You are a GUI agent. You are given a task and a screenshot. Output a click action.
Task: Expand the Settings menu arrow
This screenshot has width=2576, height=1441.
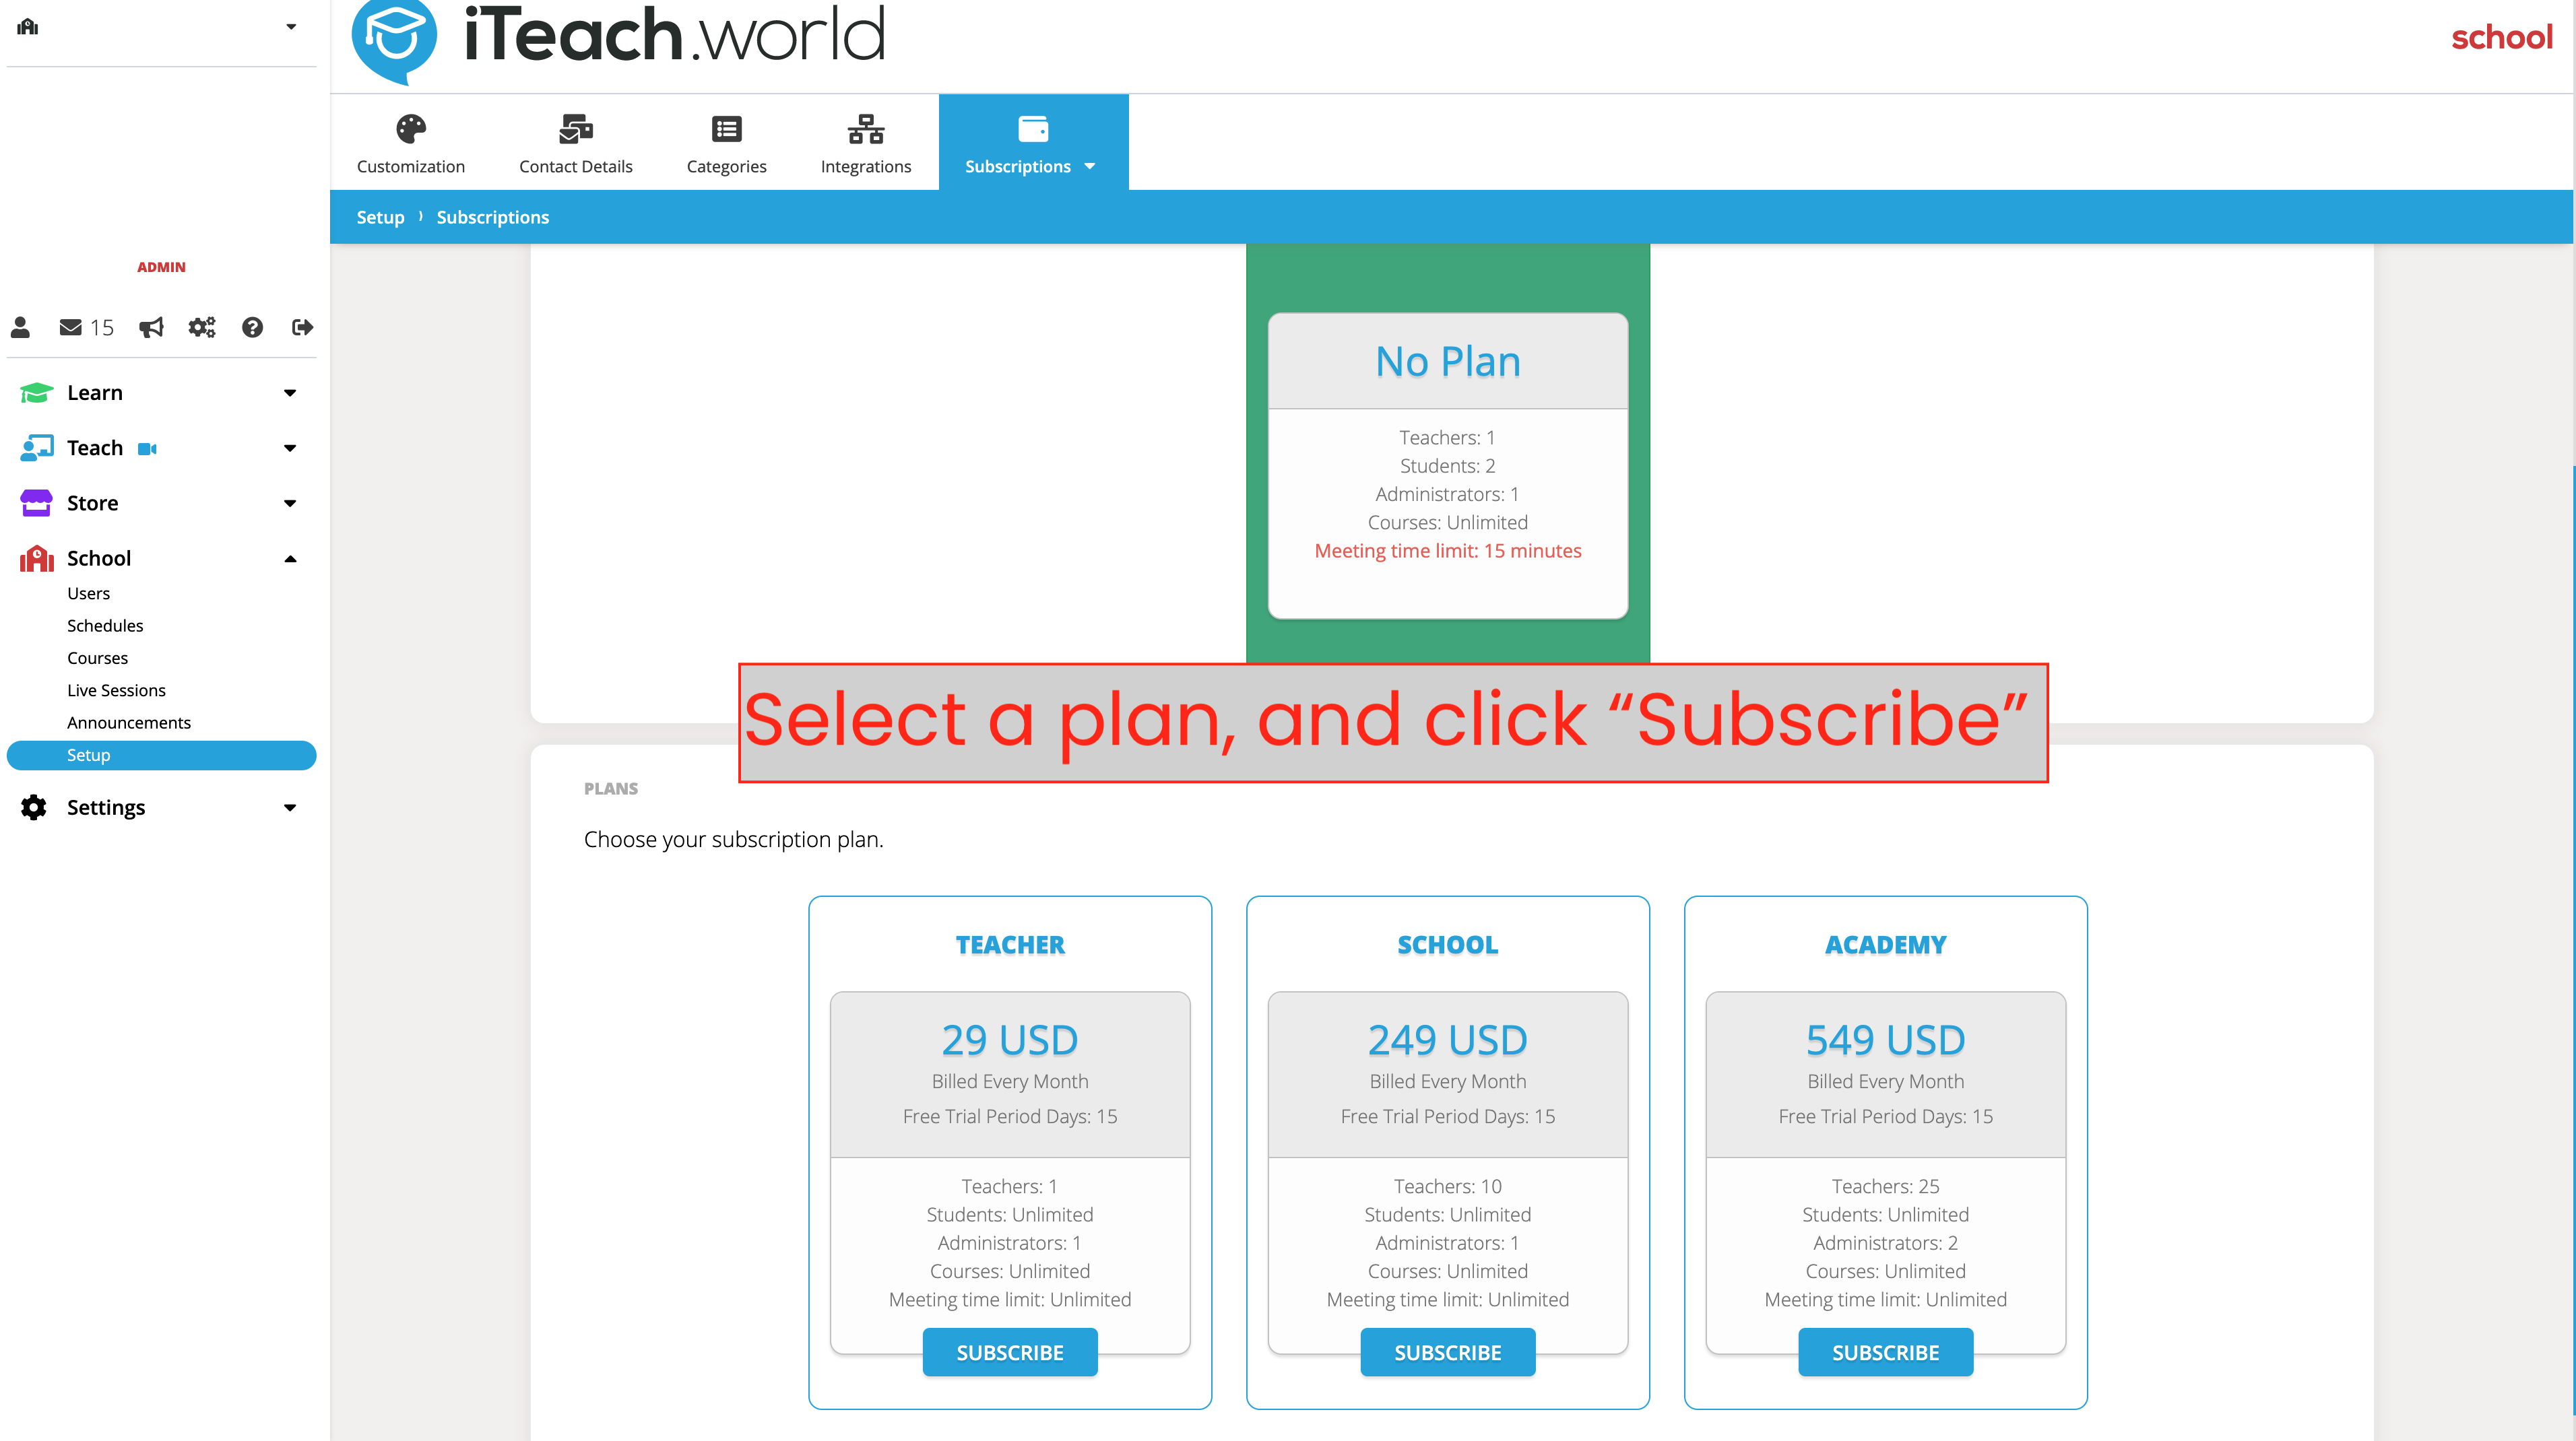point(290,807)
